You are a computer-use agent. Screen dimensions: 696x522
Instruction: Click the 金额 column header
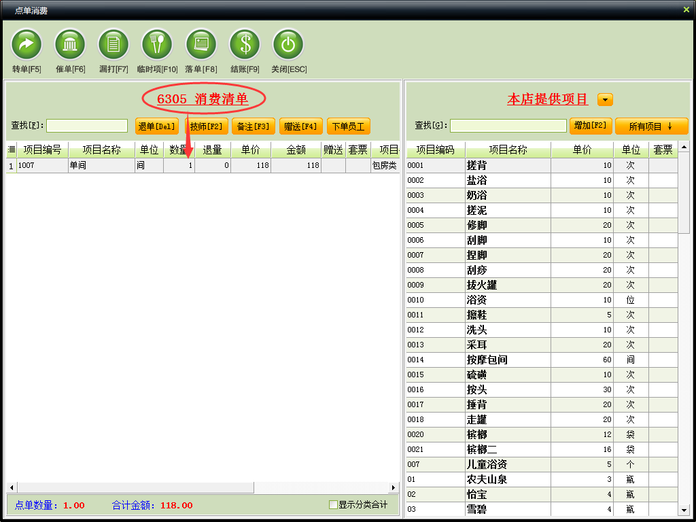(296, 150)
